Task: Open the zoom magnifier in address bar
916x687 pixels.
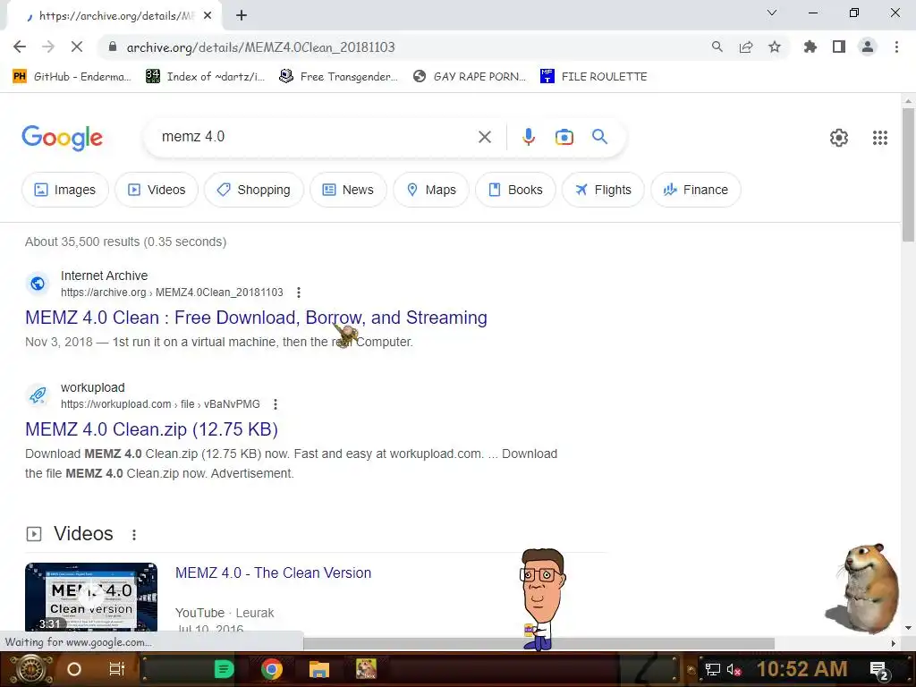Action: coord(717,47)
